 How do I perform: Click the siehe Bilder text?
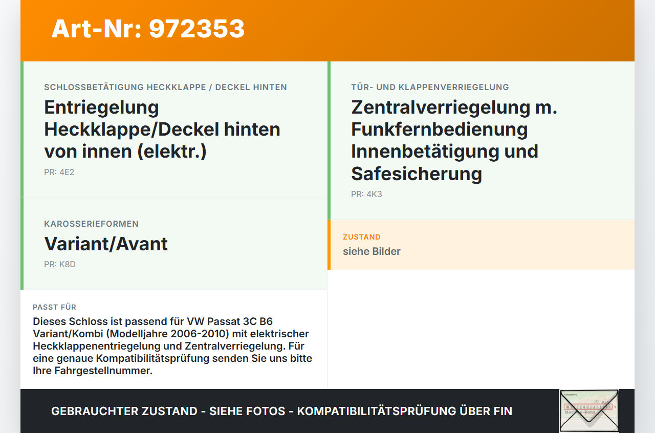[x=372, y=251]
